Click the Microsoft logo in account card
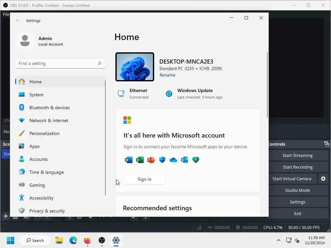Image resolution: width=331 pixels, height=248 pixels. click(127, 120)
